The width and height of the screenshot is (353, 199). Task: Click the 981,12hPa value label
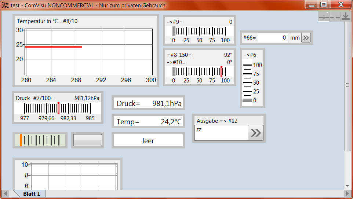pos(87,98)
